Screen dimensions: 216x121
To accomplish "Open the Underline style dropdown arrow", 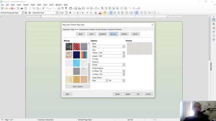I will [80, 13].
